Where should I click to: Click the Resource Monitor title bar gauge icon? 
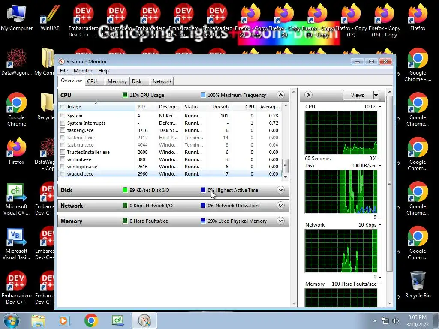61,61
